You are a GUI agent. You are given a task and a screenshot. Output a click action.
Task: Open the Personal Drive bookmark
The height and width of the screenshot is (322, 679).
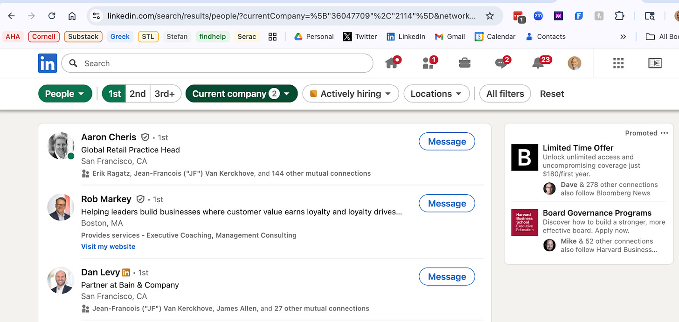click(x=314, y=36)
